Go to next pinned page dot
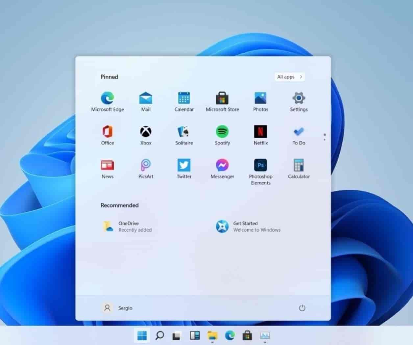This screenshot has height=345, width=413. point(325,140)
